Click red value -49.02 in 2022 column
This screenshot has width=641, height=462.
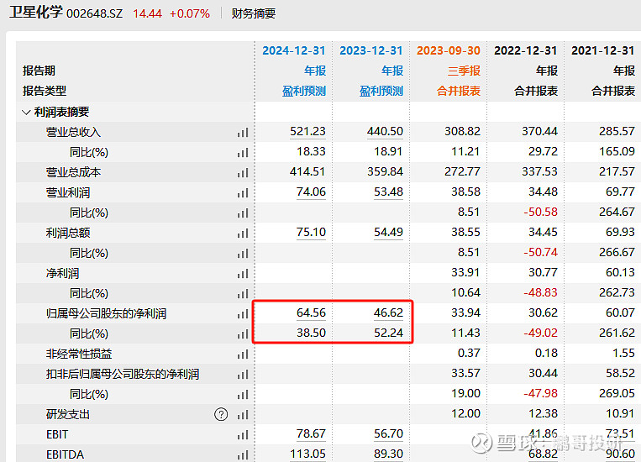point(540,333)
